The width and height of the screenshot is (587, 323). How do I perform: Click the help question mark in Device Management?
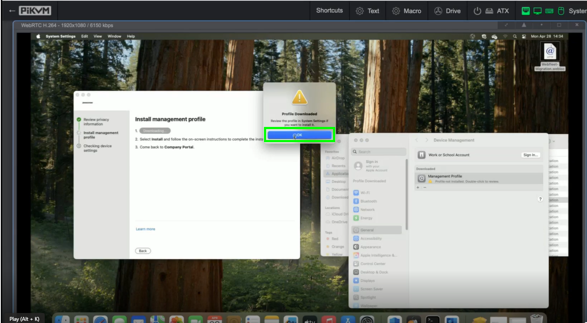pyautogui.click(x=540, y=199)
